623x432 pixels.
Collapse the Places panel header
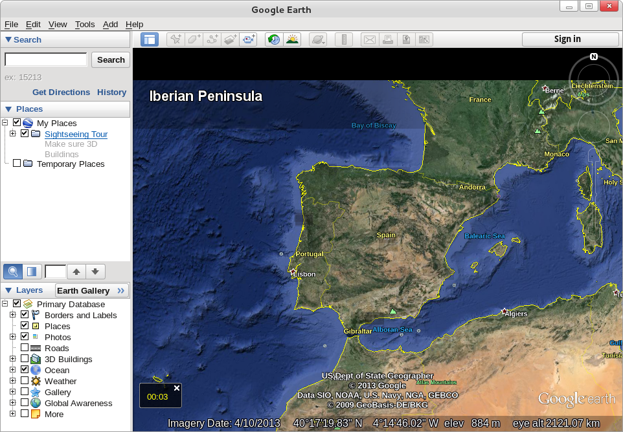pos(9,109)
